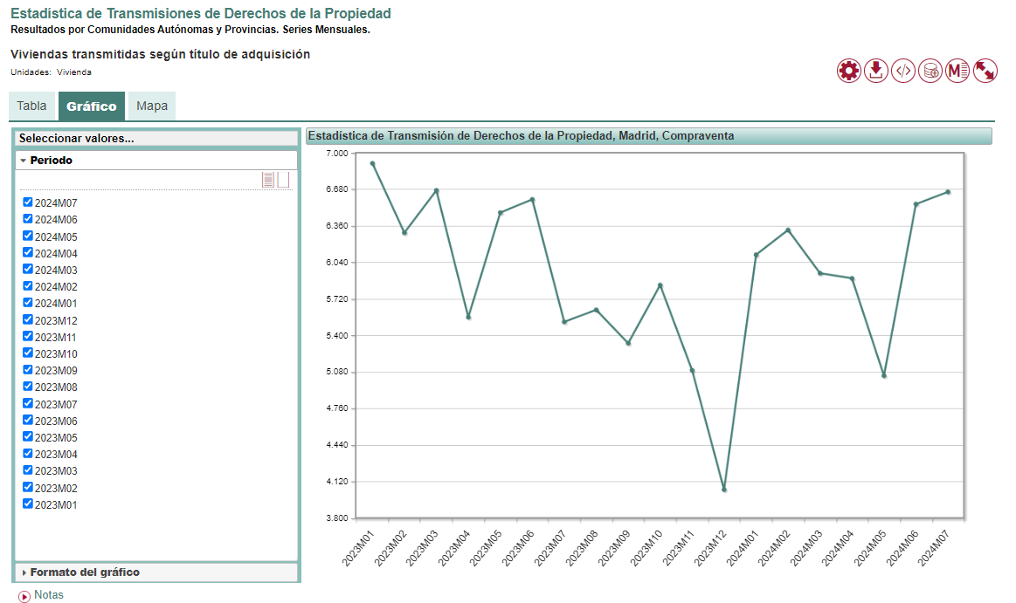This screenshot has height=603, width=1016.
Task: Uncheck the 2023M01 period checkbox
Action: [x=27, y=504]
